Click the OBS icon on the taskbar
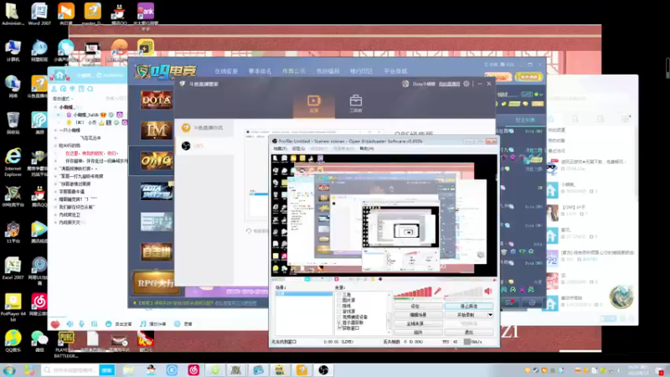Image resolution: width=670 pixels, height=377 pixels. click(323, 369)
